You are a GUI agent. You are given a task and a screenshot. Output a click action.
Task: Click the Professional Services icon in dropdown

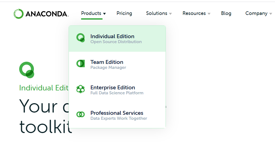tap(81, 114)
